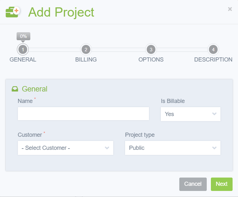Select wizard step 1 circle

pyautogui.click(x=23, y=50)
